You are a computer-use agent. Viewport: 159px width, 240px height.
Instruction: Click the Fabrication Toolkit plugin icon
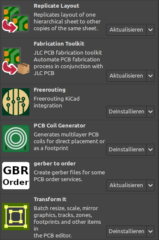(x=16, y=61)
